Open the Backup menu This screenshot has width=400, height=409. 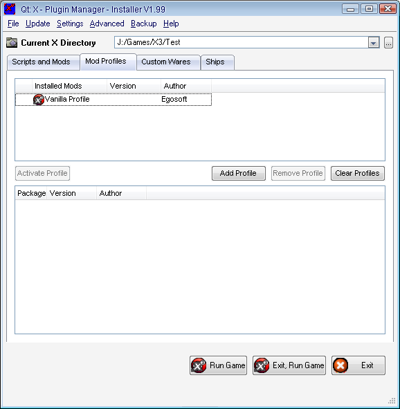pos(144,24)
